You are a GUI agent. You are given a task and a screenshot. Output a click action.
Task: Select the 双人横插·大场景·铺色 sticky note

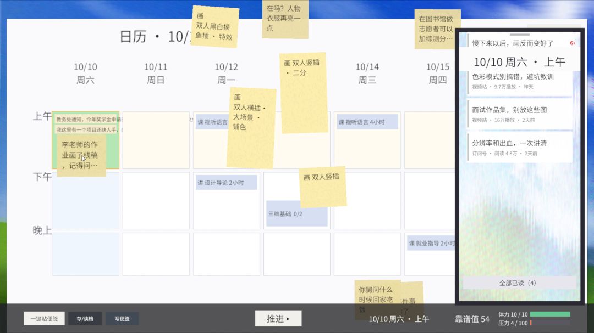[x=251, y=128]
